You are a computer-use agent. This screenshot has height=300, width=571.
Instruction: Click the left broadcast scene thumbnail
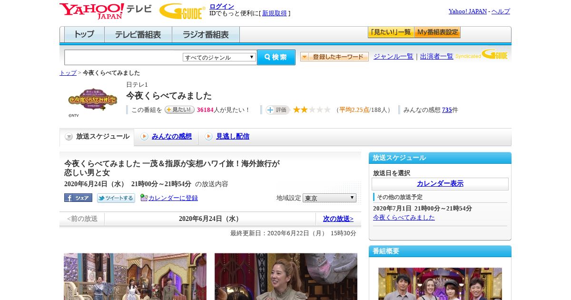tap(135, 276)
